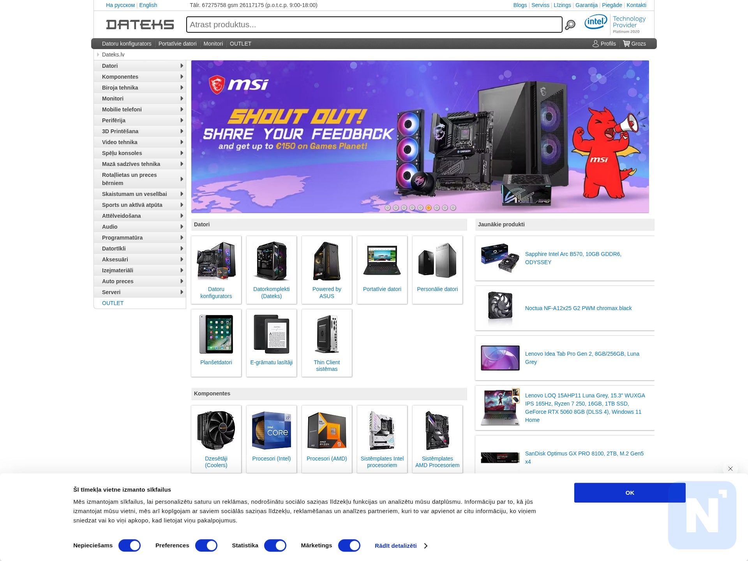Image resolution: width=748 pixels, height=561 pixels.
Task: Toggle the Preferences cookie switch
Action: tap(206, 545)
